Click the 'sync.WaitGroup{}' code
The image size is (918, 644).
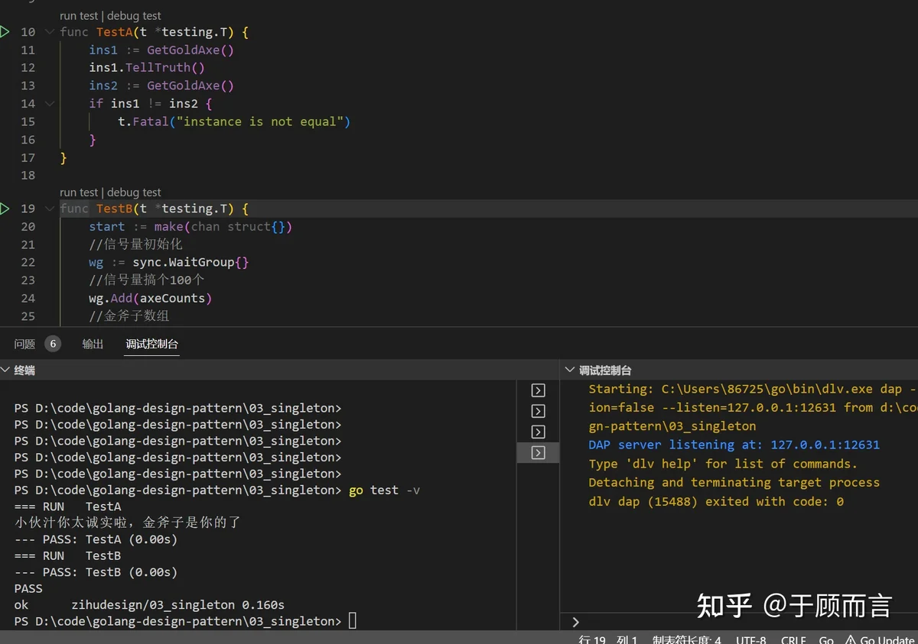(x=190, y=262)
